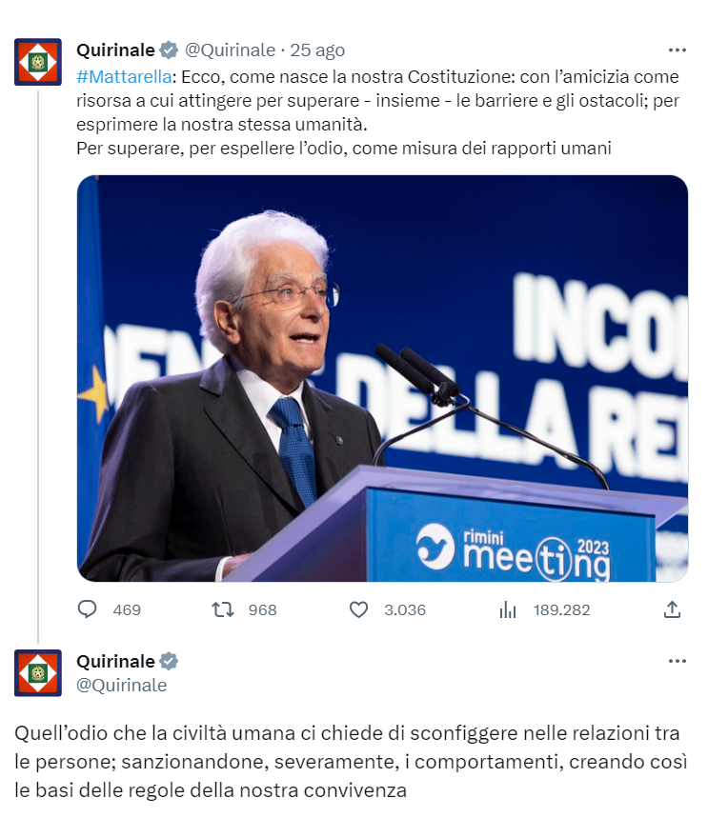Open view analytics bar chart icon
This screenshot has height=818, width=708.
coord(508,609)
